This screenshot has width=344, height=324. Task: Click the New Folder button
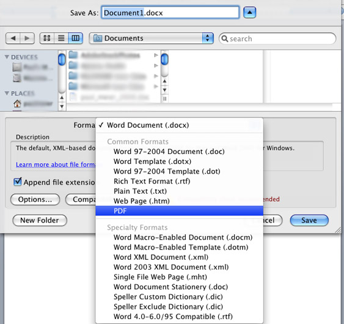40,220
